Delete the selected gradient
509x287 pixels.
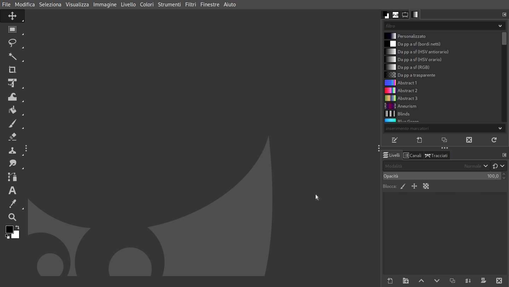tap(469, 140)
